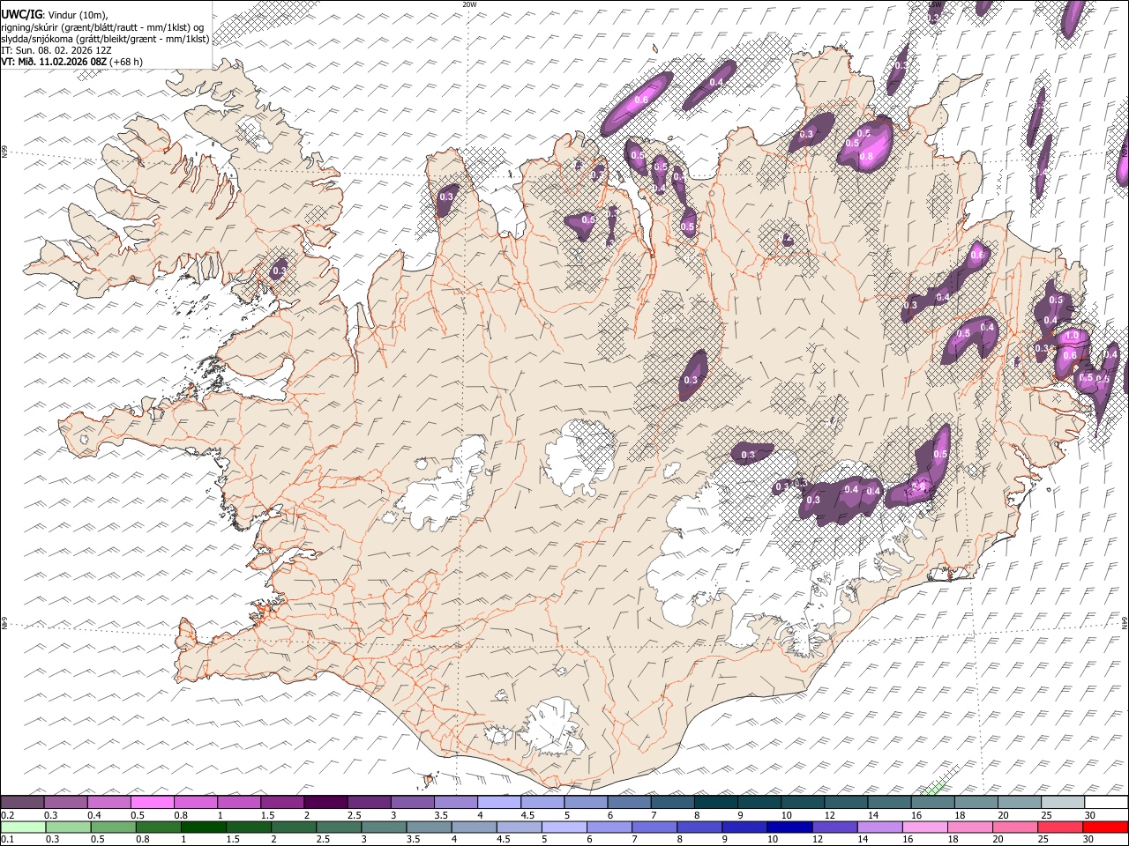This screenshot has width=1129, height=846.
Task: Click the 16 light pink swatch, lower legend row
Action: [923, 827]
